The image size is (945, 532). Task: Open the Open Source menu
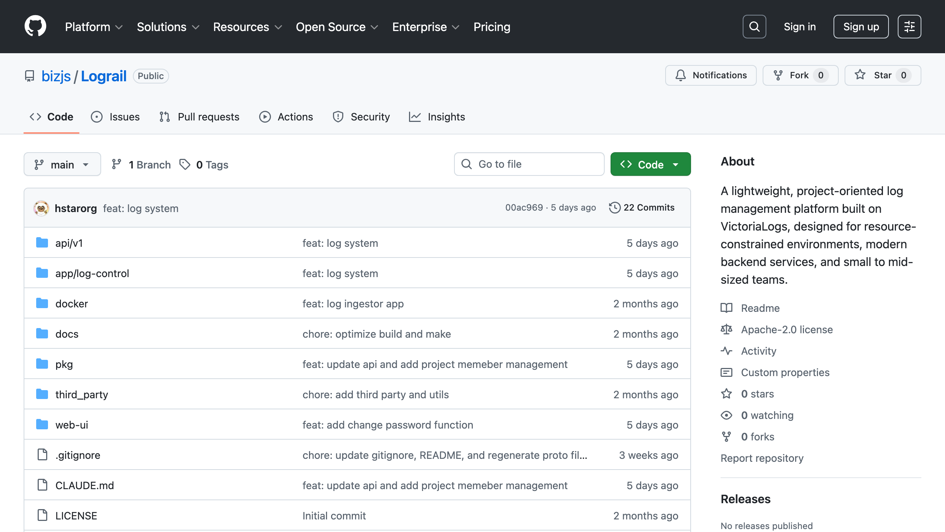(x=337, y=27)
